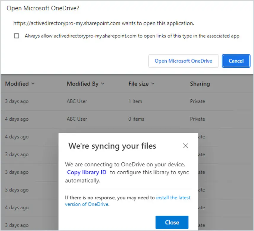Screen dimensions: 254x231
Task: Click '4 days ago' in the 0 items row
Action: click(x=17, y=119)
